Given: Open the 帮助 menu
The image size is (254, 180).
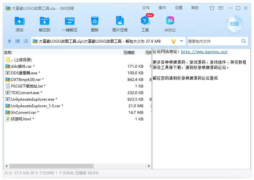Looking at the screenshot, I should pos(195,8).
